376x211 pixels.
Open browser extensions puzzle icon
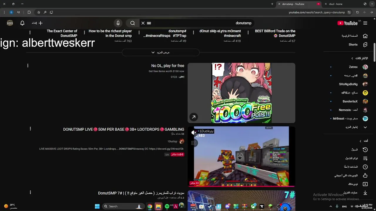29,12
